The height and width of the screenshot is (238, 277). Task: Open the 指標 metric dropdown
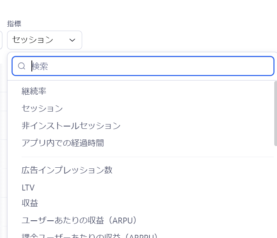pos(44,40)
